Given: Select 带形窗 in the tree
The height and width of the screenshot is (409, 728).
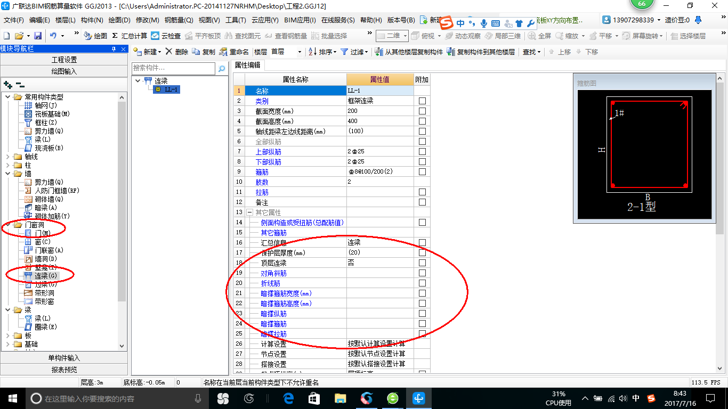Looking at the screenshot, I should (44, 301).
